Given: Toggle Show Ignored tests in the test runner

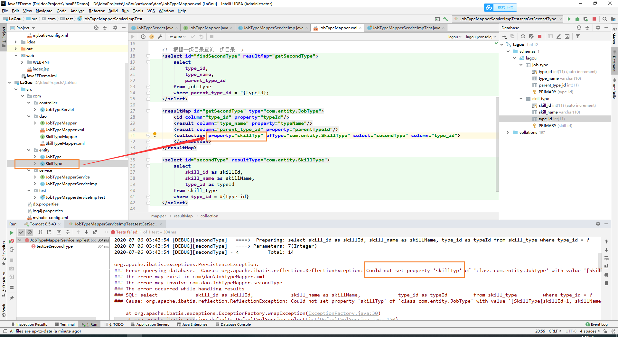Looking at the screenshot, I should pyautogui.click(x=30, y=232).
